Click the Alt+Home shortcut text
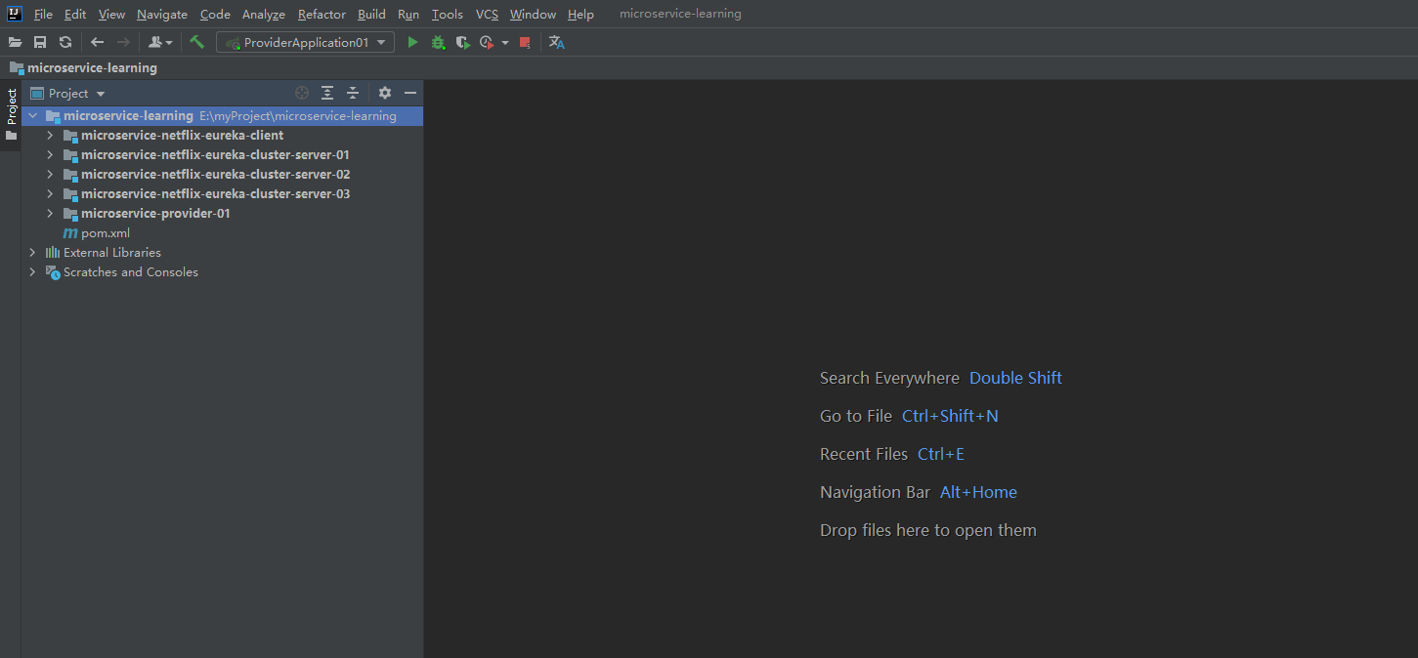This screenshot has width=1418, height=658. point(978,492)
